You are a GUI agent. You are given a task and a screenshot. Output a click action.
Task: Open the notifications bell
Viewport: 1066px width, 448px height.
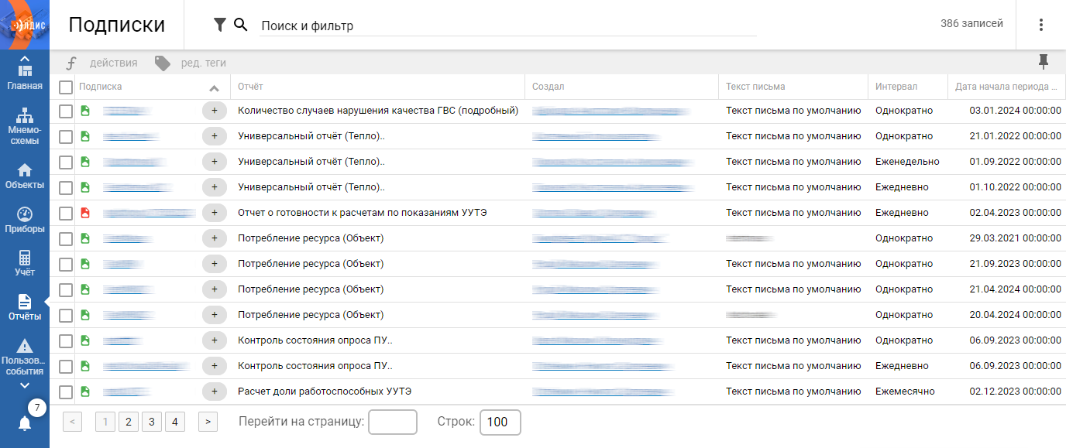[x=25, y=423]
